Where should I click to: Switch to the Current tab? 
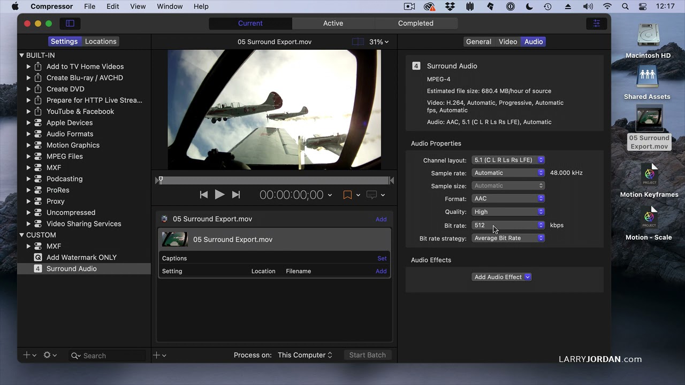click(x=250, y=23)
